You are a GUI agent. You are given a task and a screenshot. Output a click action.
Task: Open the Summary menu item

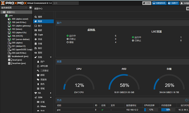43,21
